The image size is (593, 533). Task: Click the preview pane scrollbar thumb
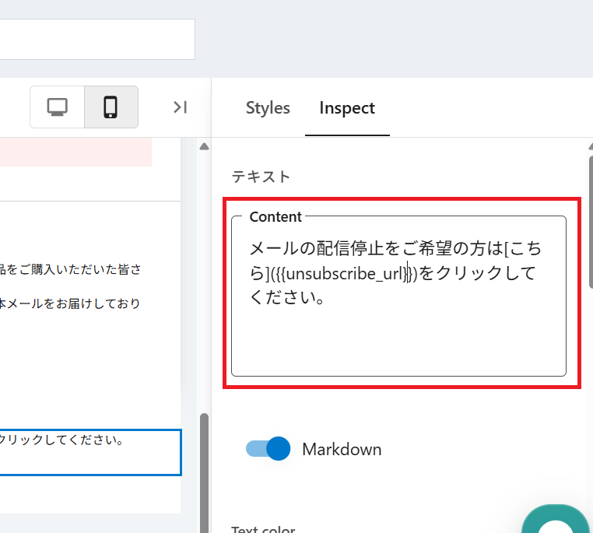[x=204, y=472]
